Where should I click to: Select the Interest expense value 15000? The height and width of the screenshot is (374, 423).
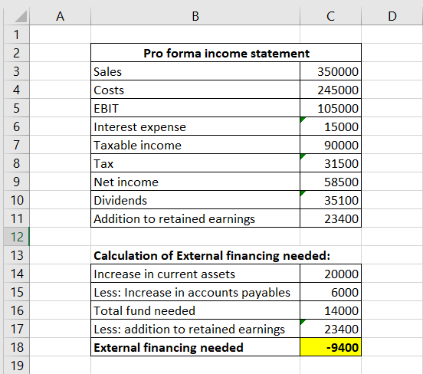(330, 126)
